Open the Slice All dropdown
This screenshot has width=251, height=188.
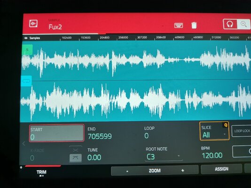[x=214, y=131]
